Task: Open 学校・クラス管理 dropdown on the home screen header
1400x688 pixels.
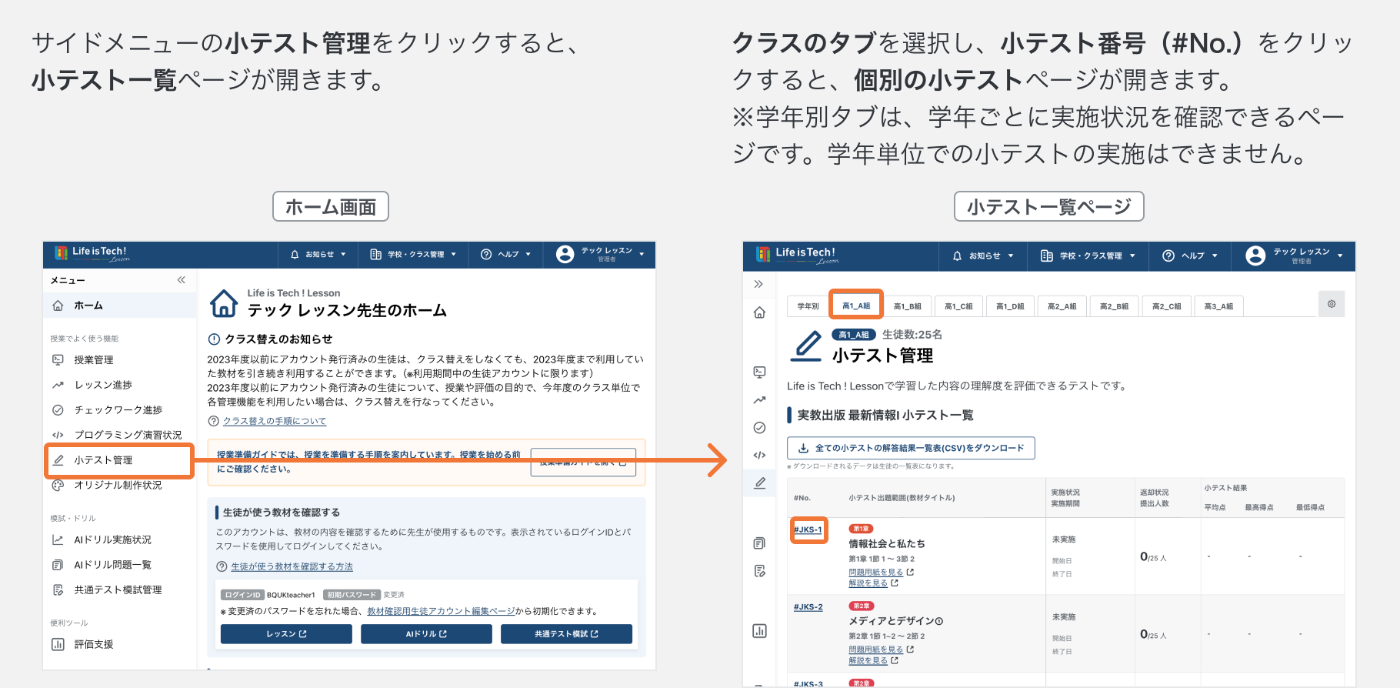Action: [x=413, y=254]
